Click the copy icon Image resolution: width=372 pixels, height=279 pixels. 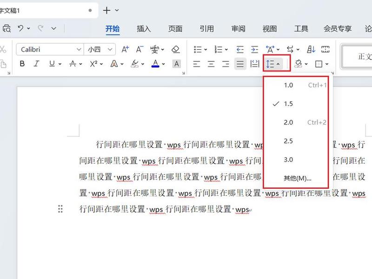click(3, 64)
